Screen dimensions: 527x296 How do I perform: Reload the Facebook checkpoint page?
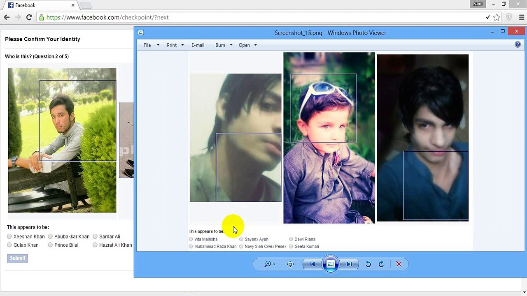(29, 17)
